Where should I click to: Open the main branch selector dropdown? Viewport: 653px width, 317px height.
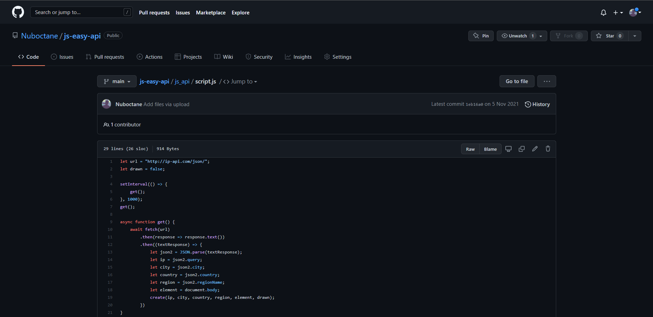117,81
